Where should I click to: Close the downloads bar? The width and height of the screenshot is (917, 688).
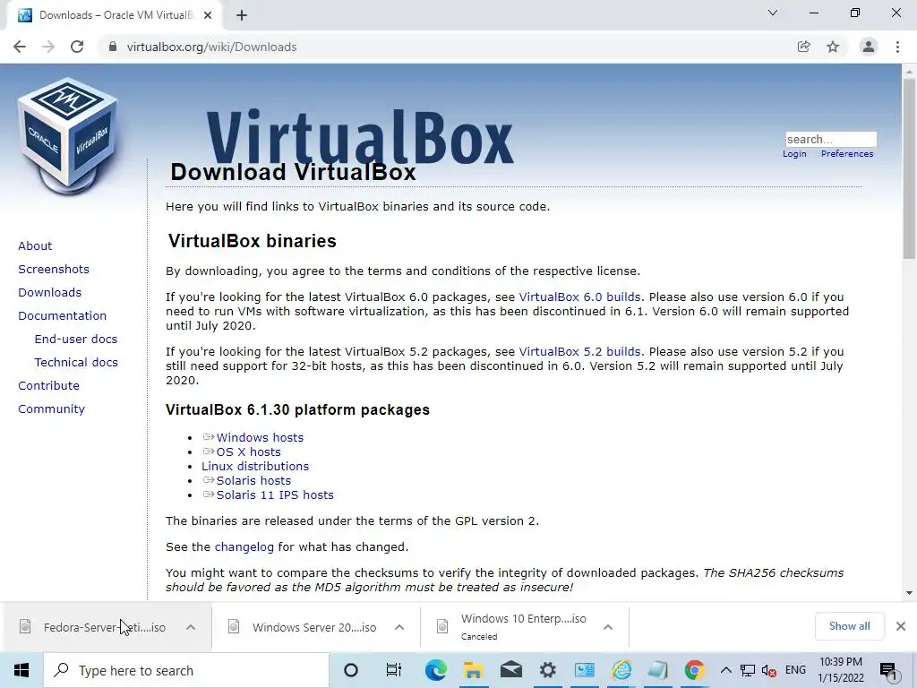tap(901, 626)
